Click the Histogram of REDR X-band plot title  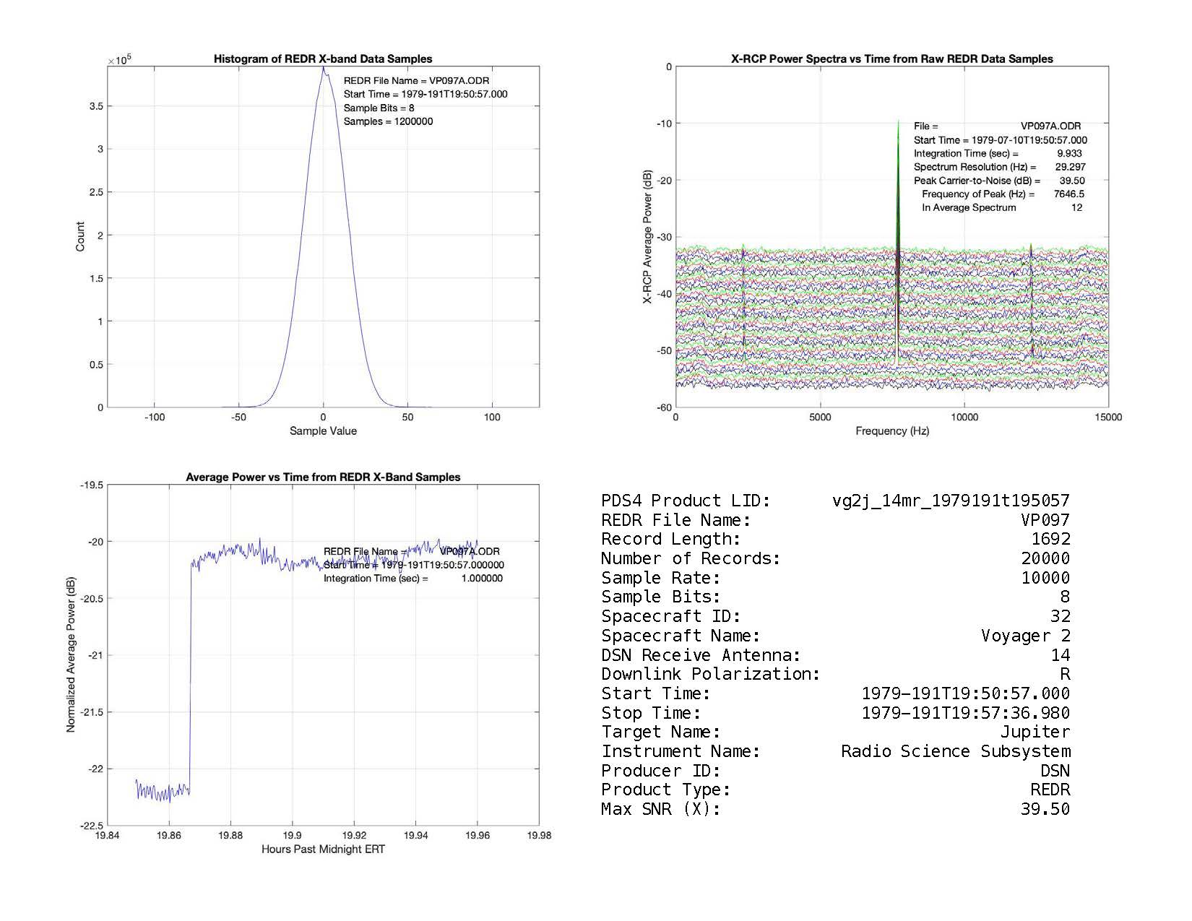tap(323, 59)
